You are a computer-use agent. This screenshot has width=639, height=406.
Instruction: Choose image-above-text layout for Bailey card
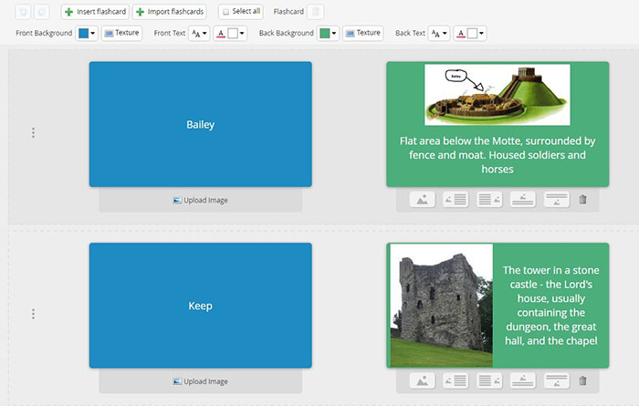tap(522, 199)
